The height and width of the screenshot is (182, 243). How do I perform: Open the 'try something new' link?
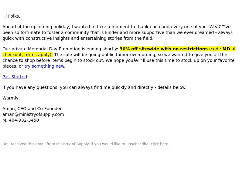pyautogui.click(x=44, y=66)
